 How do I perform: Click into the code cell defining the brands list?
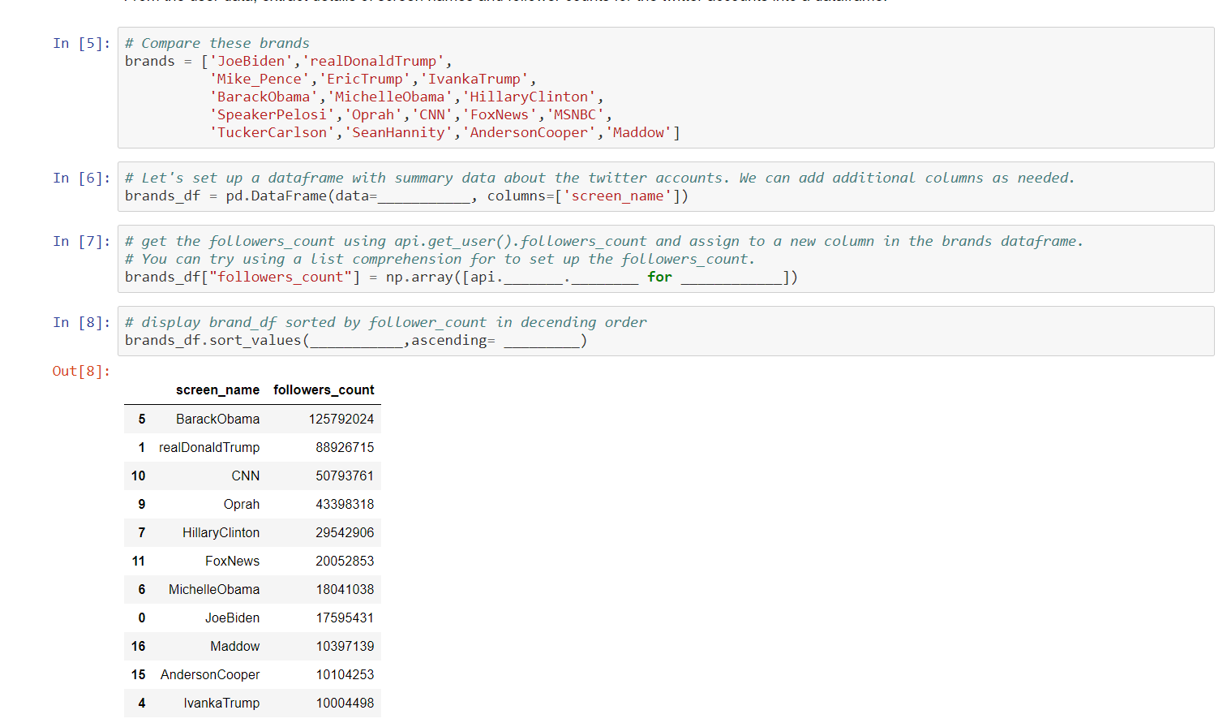click(x=665, y=88)
